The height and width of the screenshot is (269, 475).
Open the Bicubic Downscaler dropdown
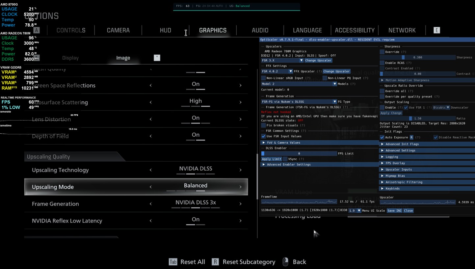click(441, 108)
